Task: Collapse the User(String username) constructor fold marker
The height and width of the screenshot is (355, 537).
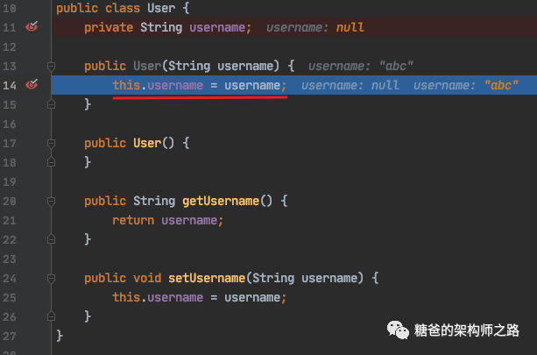Action: coord(52,66)
